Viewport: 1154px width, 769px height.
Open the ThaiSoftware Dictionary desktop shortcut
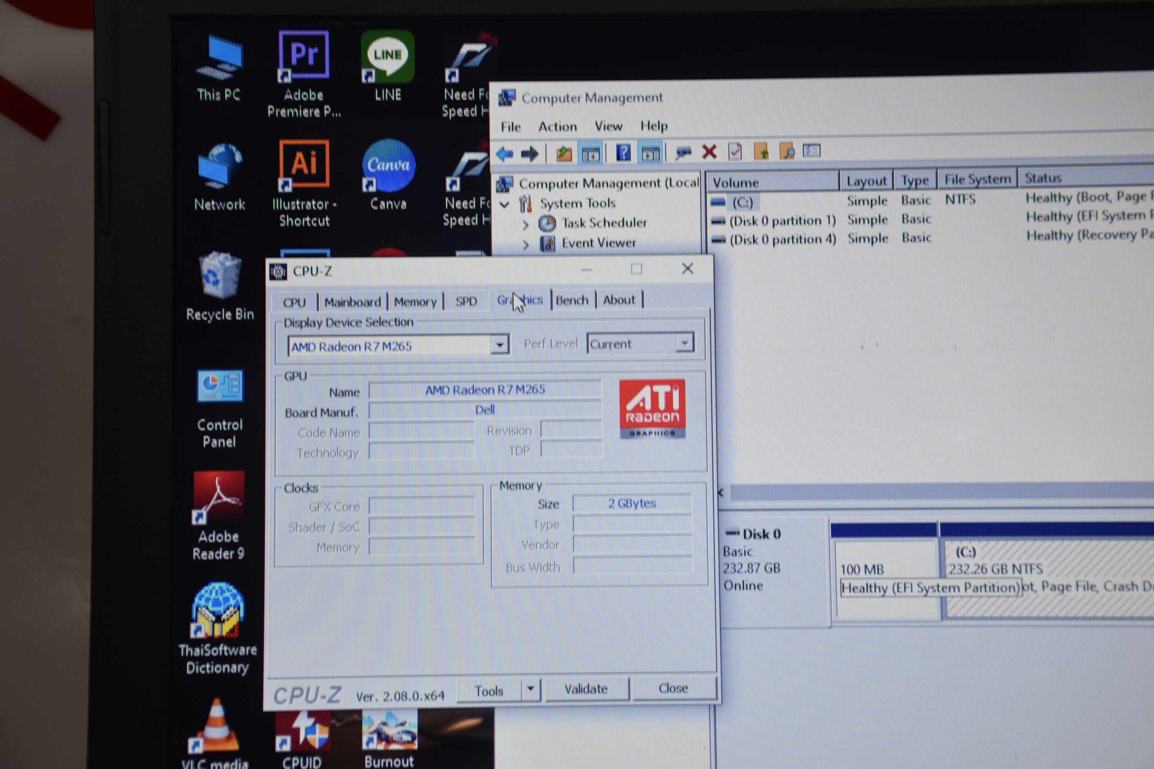[x=217, y=629]
